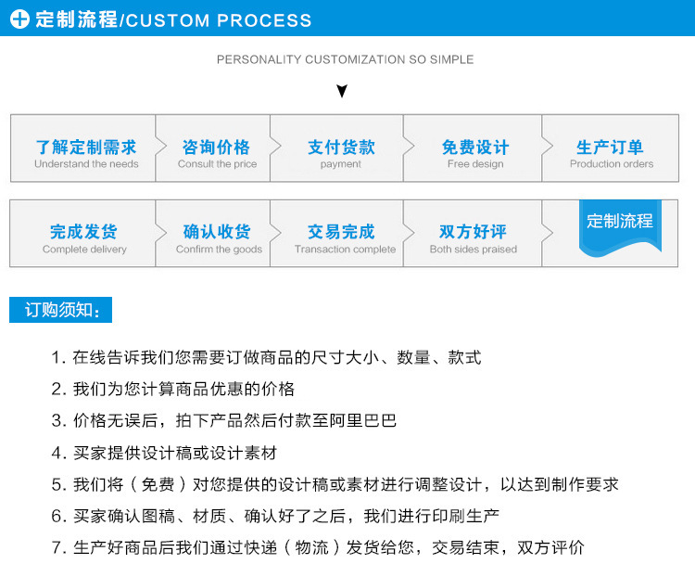The width and height of the screenshot is (695, 564).
Task: Select the 生产订单 Production orders step
Action: [611, 148]
